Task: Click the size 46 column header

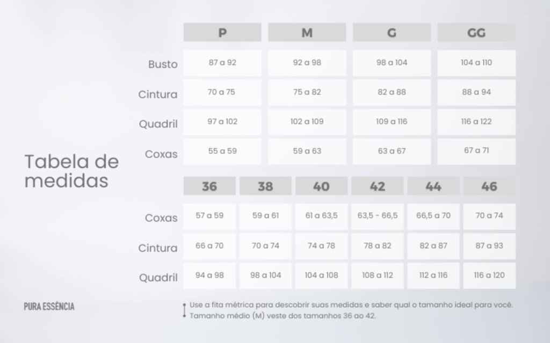Action: click(489, 186)
